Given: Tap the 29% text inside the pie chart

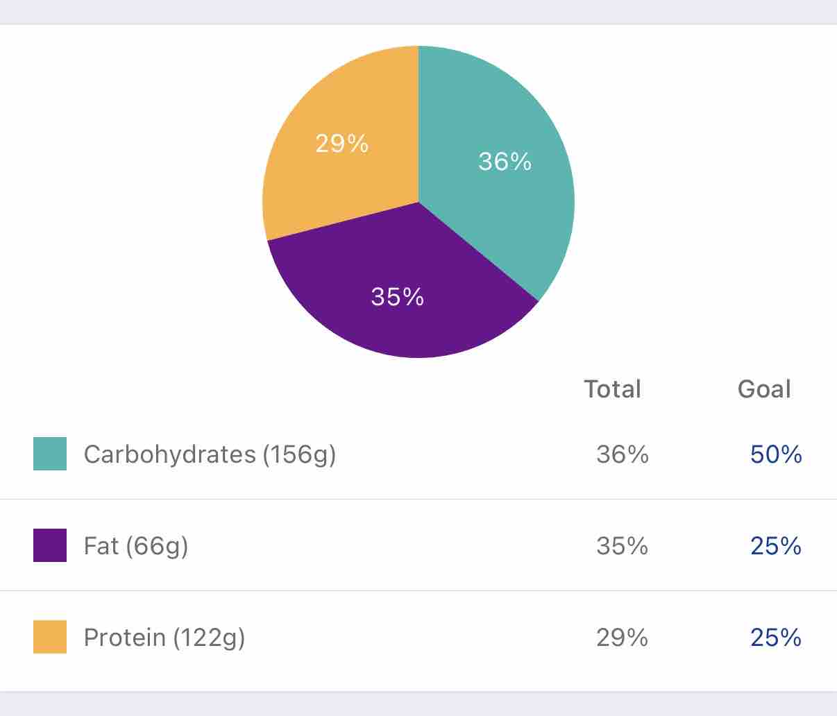Looking at the screenshot, I should pyautogui.click(x=342, y=144).
